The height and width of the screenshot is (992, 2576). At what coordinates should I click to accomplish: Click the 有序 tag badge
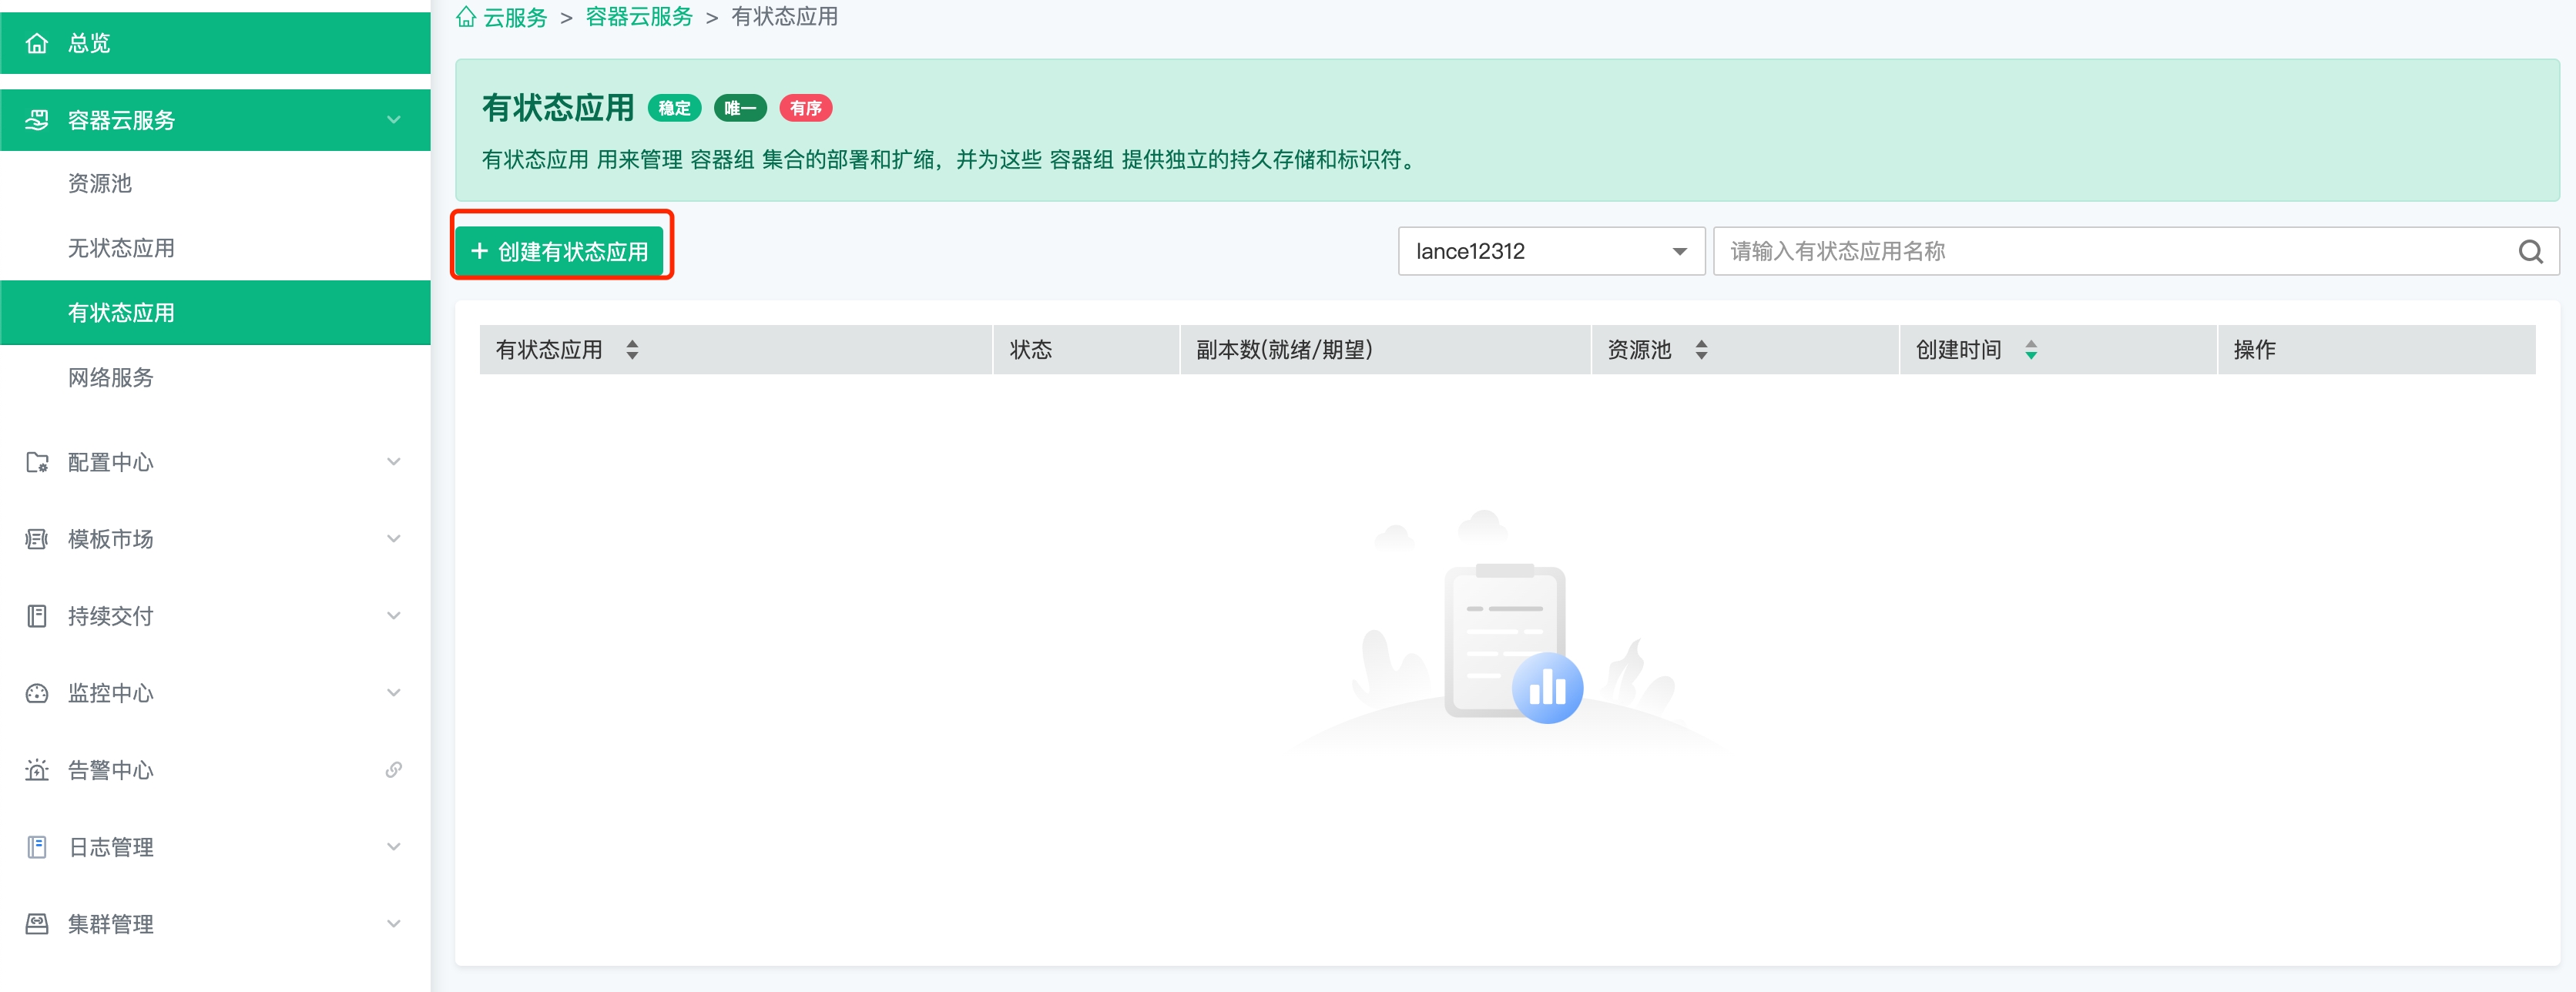coord(806,108)
